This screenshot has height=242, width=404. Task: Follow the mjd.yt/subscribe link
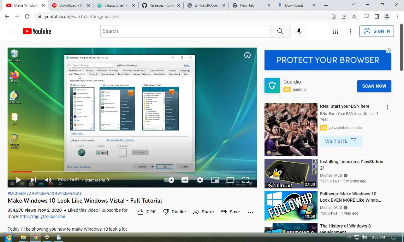tap(42, 216)
